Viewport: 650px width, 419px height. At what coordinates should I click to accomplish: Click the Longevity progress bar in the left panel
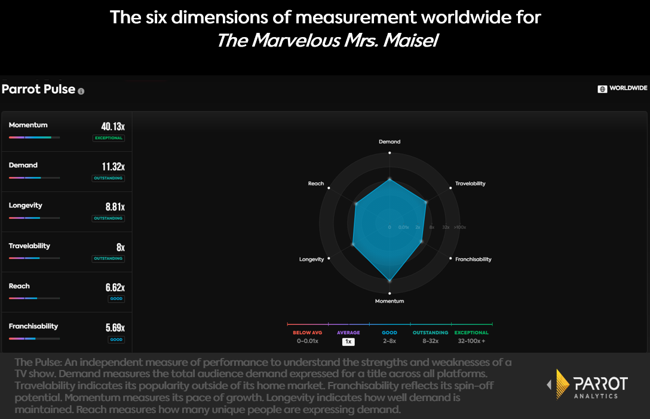coord(35,218)
